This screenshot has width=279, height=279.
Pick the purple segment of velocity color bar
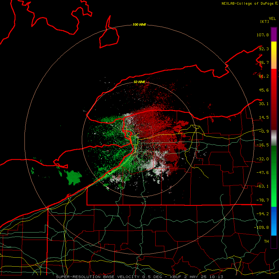pos(274,34)
